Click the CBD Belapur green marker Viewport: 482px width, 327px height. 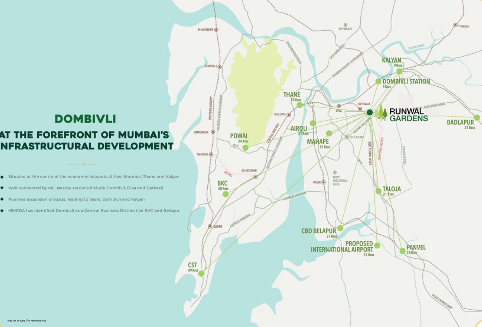click(x=340, y=228)
